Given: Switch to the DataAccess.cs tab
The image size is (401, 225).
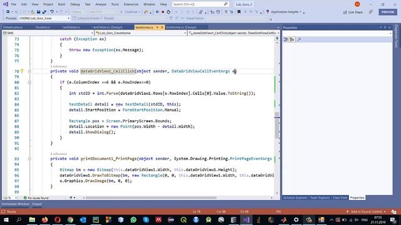Looking at the screenshot, I should (13, 27).
